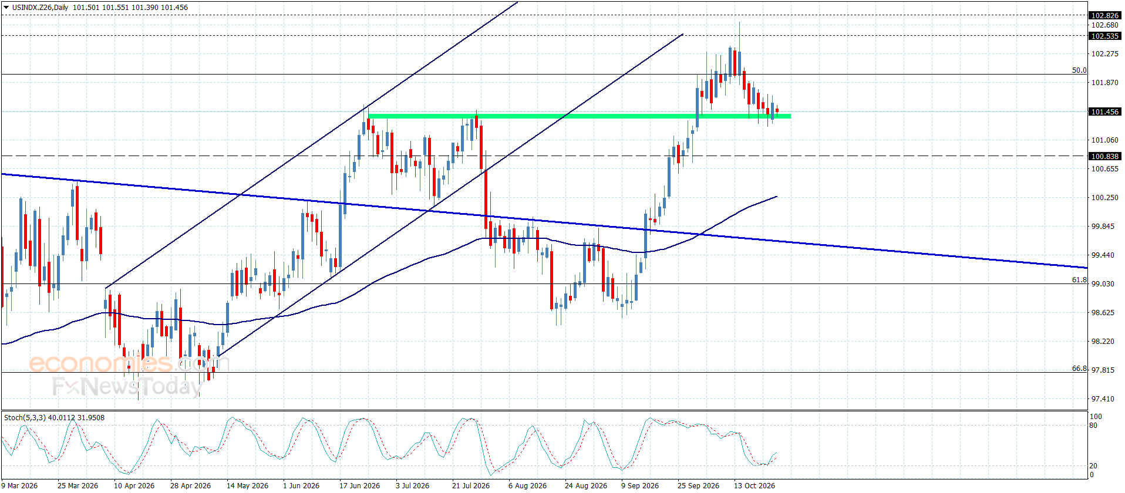The image size is (1125, 493).
Task: Click the 25 Sep 2026 date label
Action: click(x=698, y=485)
